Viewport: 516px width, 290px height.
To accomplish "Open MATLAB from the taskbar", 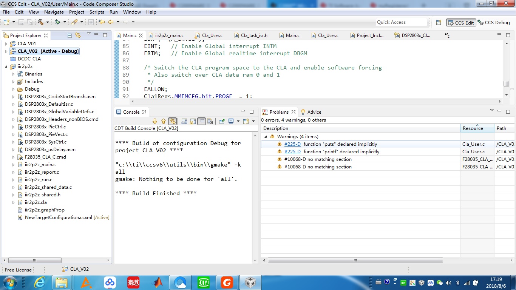I will [x=158, y=282].
